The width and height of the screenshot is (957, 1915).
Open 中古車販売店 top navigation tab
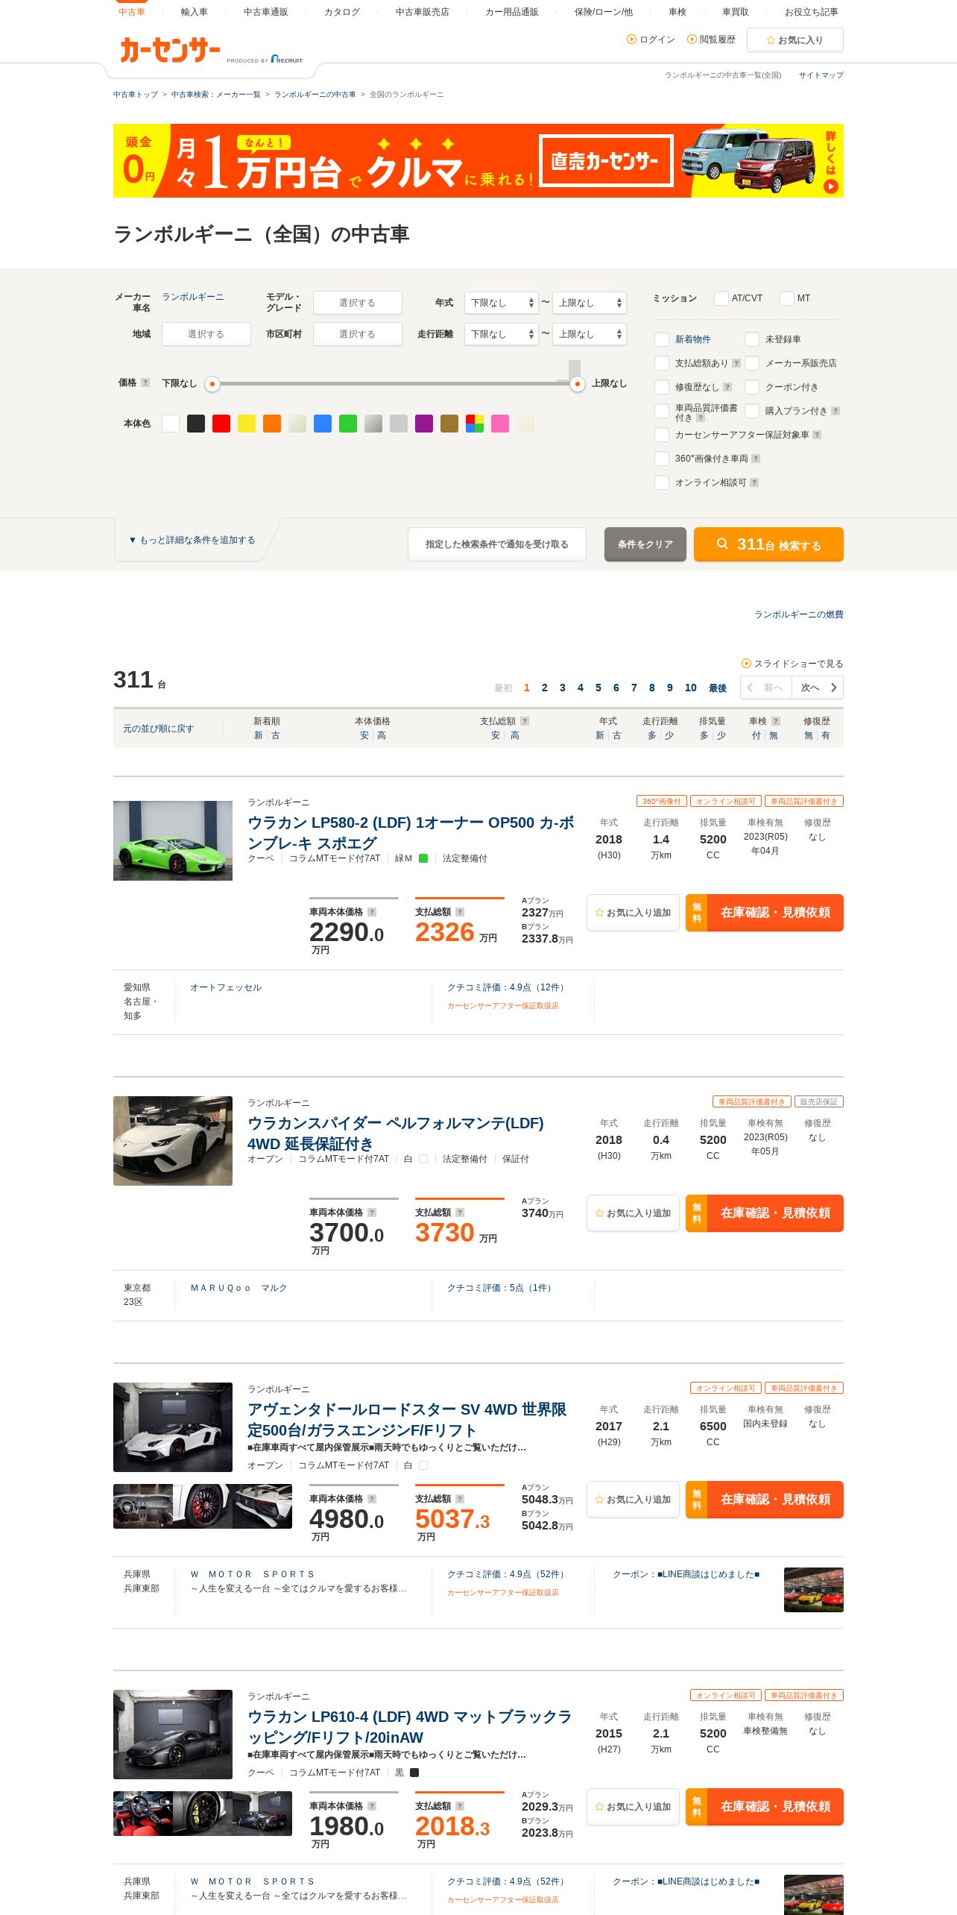[422, 12]
